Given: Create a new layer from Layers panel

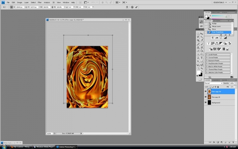Looking at the screenshot, I should [x=229, y=142].
